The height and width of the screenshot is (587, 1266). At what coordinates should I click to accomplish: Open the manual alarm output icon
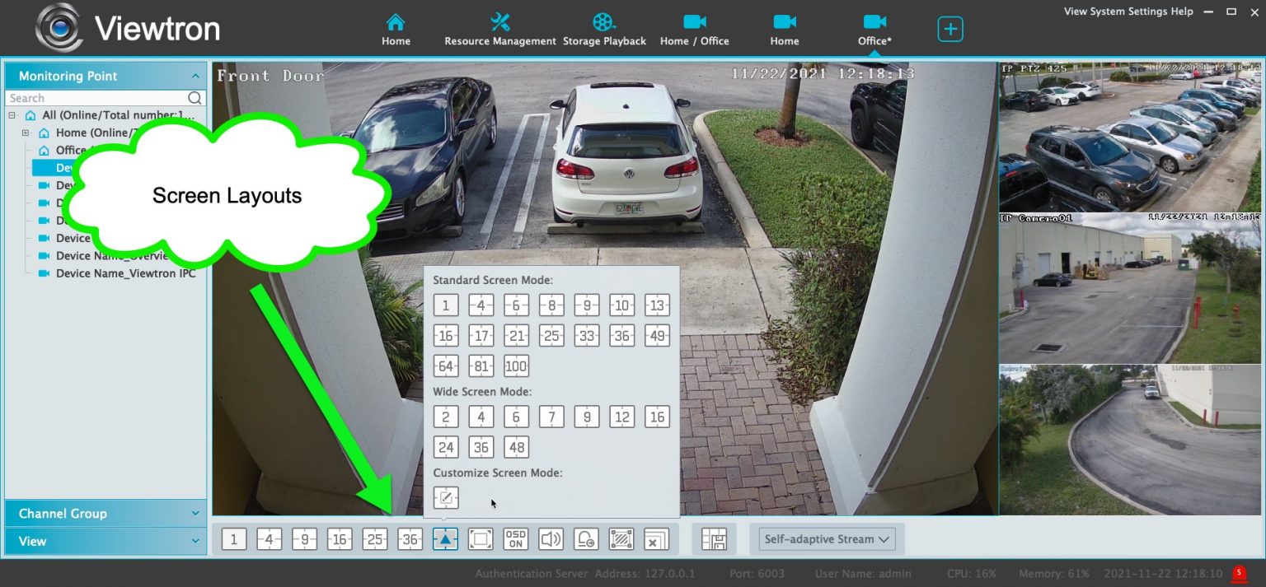[586, 539]
